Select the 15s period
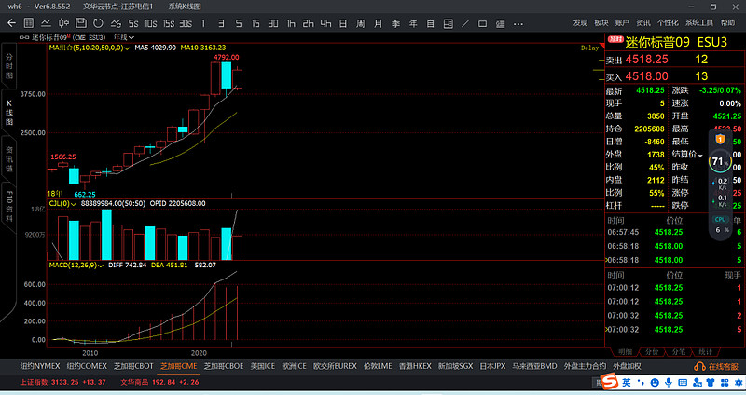 pyautogui.click(x=169, y=23)
